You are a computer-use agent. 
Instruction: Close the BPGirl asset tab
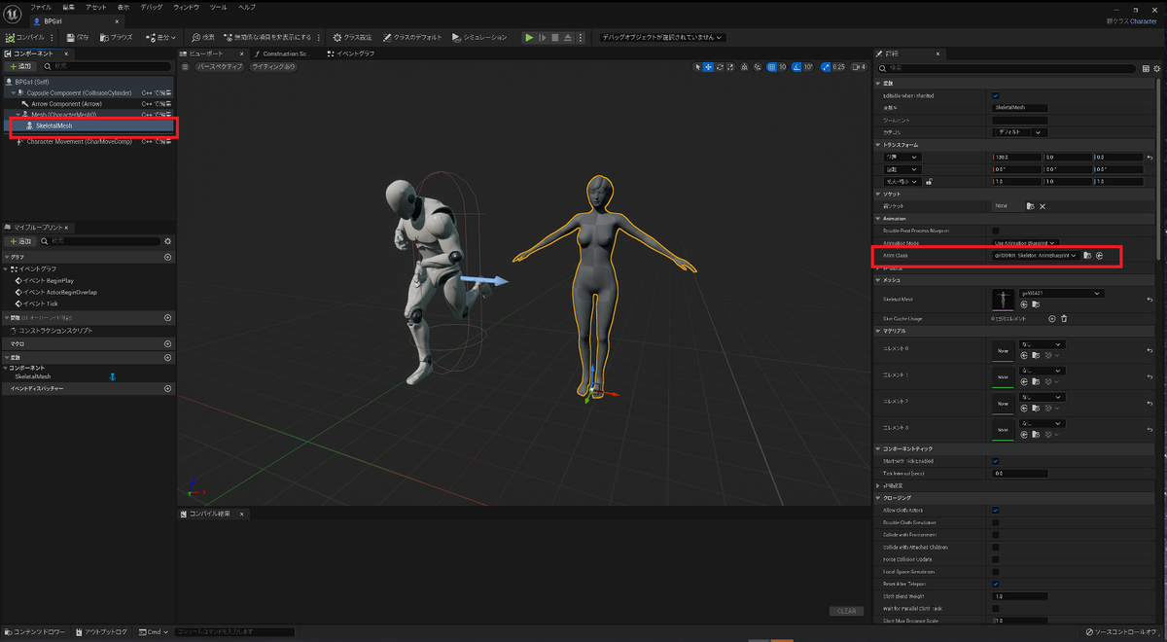(118, 20)
